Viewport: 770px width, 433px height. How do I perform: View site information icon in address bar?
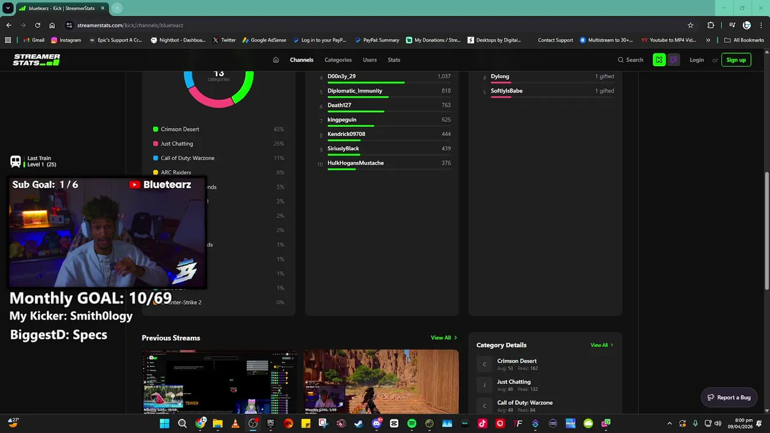point(69,25)
